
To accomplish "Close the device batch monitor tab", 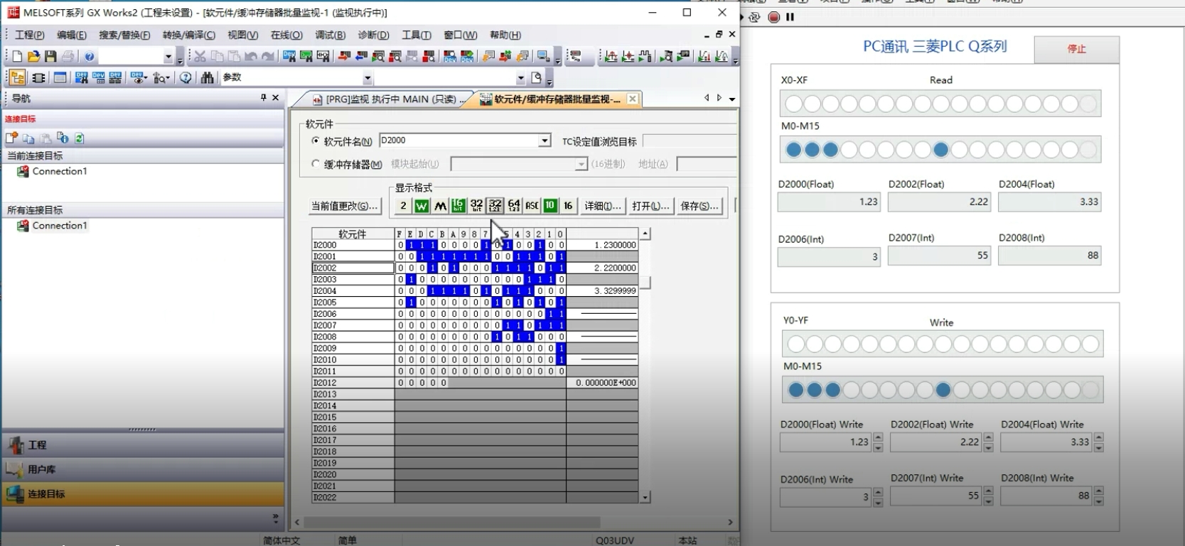I will click(x=632, y=99).
